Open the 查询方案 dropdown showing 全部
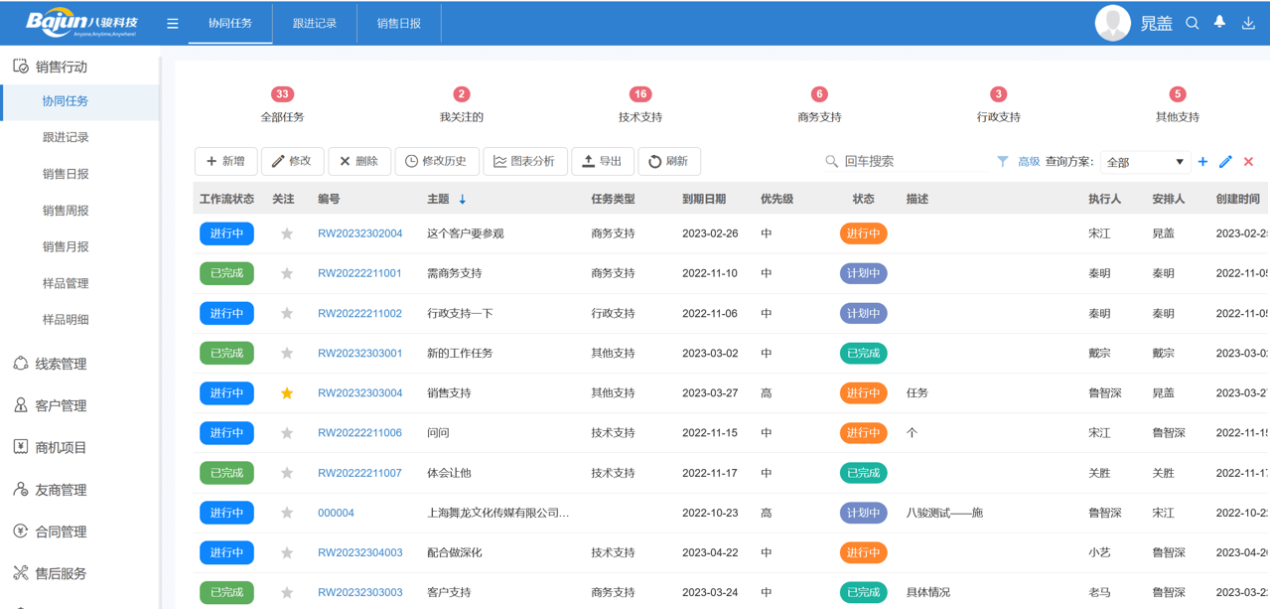Image resolution: width=1270 pixels, height=609 pixels. pyautogui.click(x=1145, y=162)
